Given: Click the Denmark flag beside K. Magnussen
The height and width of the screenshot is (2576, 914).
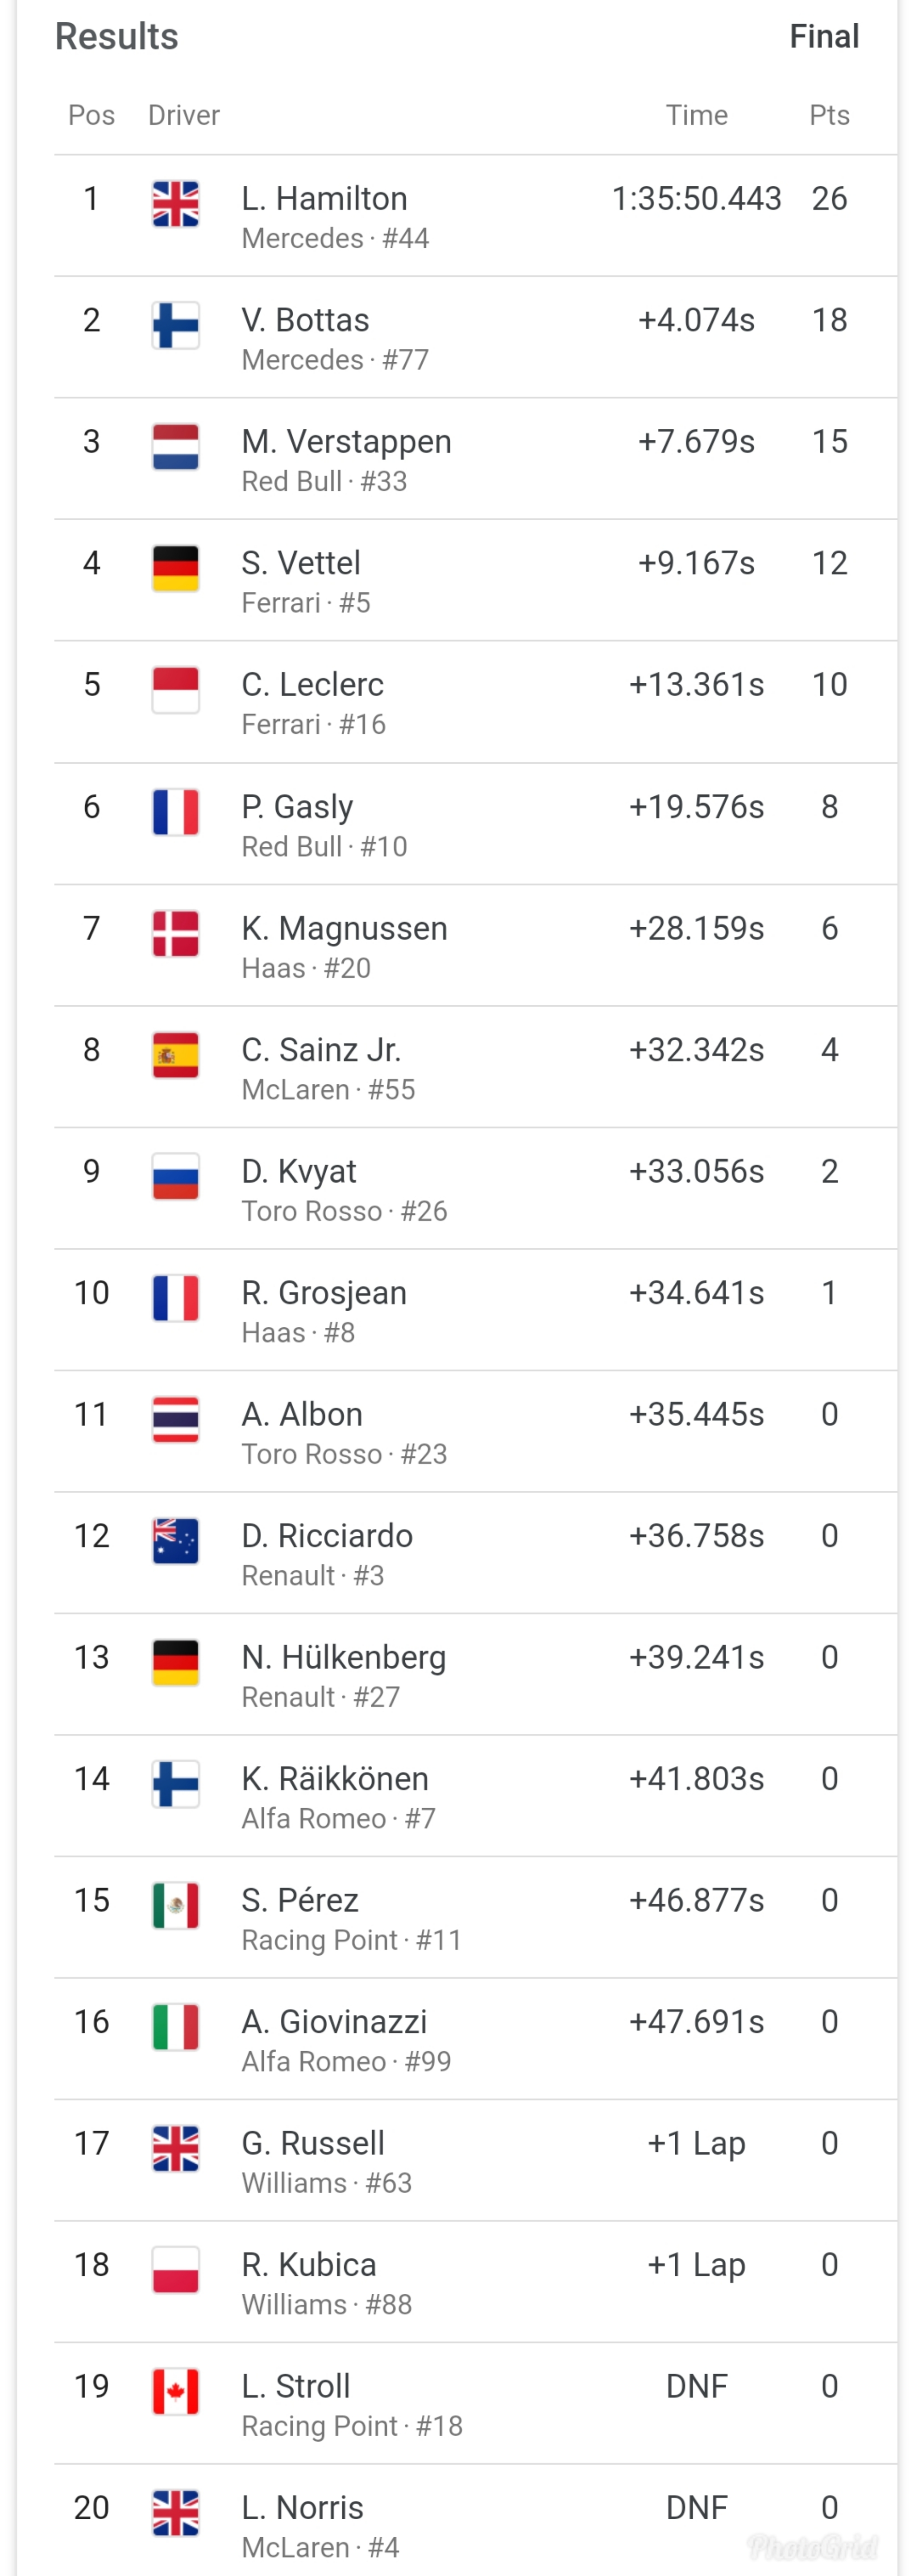Looking at the screenshot, I should click(176, 933).
